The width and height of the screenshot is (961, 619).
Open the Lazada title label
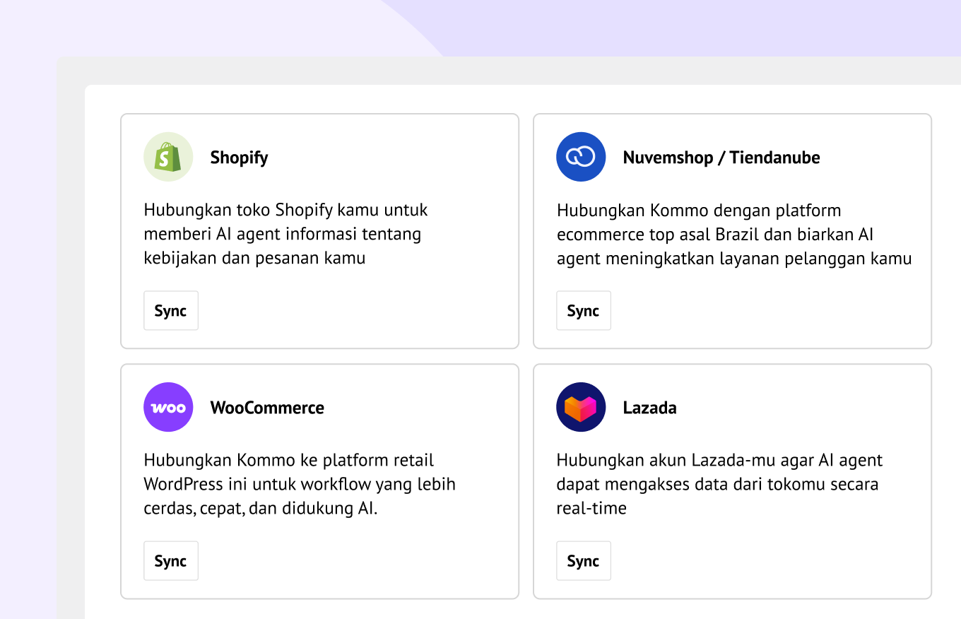click(x=649, y=408)
